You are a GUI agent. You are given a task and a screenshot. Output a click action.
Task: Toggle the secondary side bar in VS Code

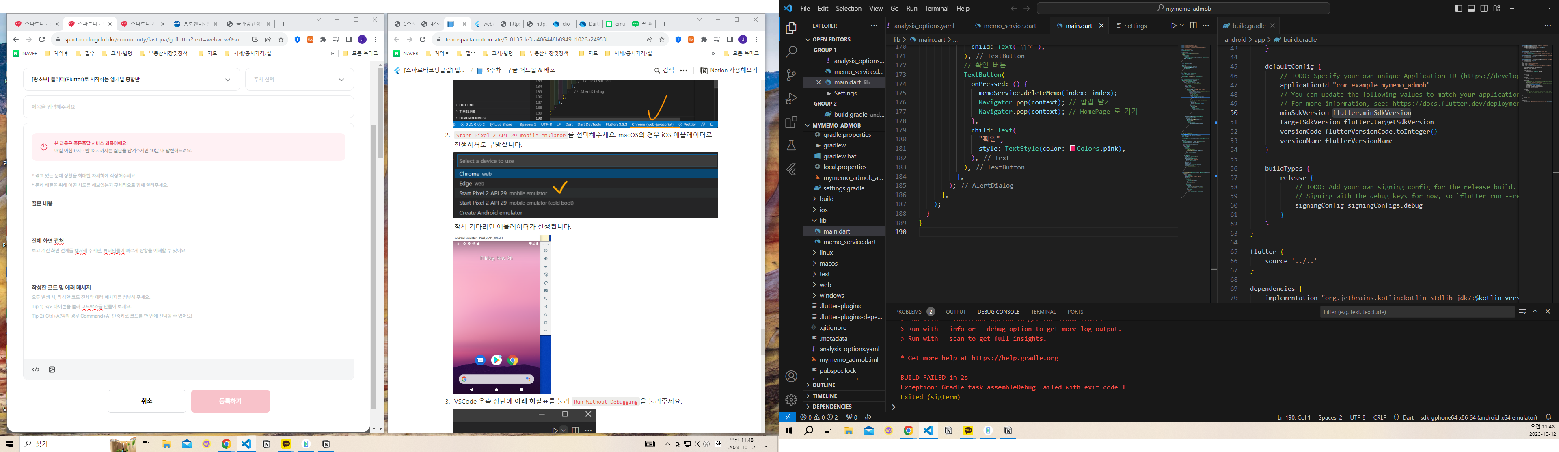point(1484,9)
